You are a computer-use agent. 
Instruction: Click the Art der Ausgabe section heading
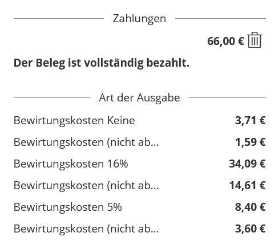(x=139, y=98)
